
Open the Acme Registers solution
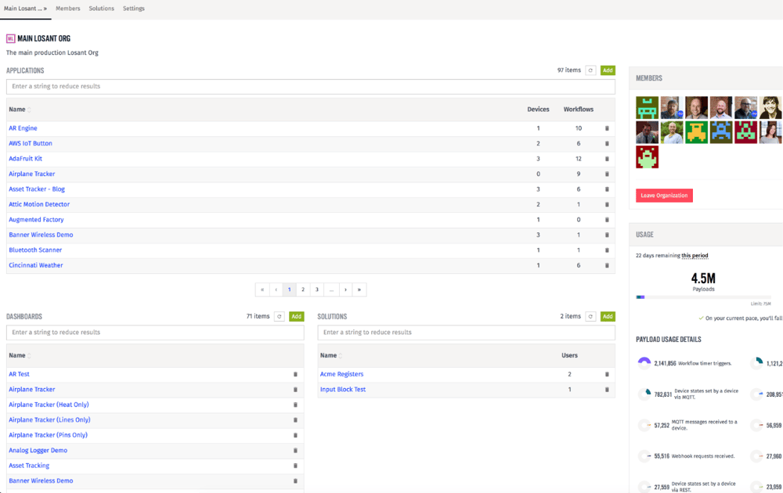coord(341,374)
